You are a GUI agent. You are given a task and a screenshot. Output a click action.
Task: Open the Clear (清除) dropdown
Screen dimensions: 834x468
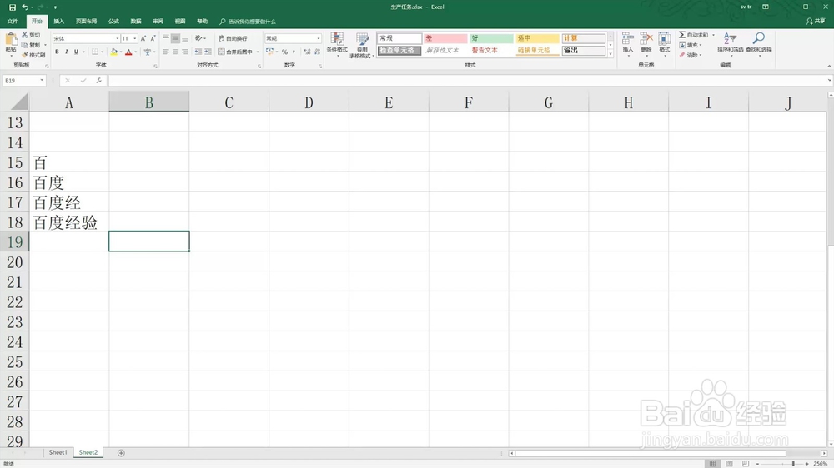click(691, 55)
